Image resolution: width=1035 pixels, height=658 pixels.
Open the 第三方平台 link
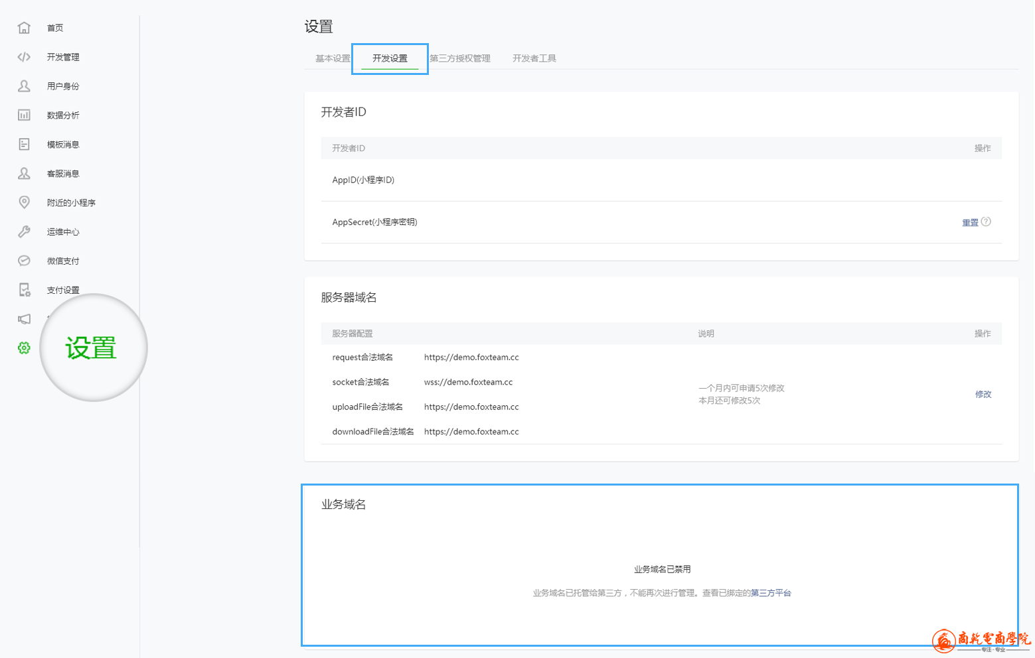point(771,593)
